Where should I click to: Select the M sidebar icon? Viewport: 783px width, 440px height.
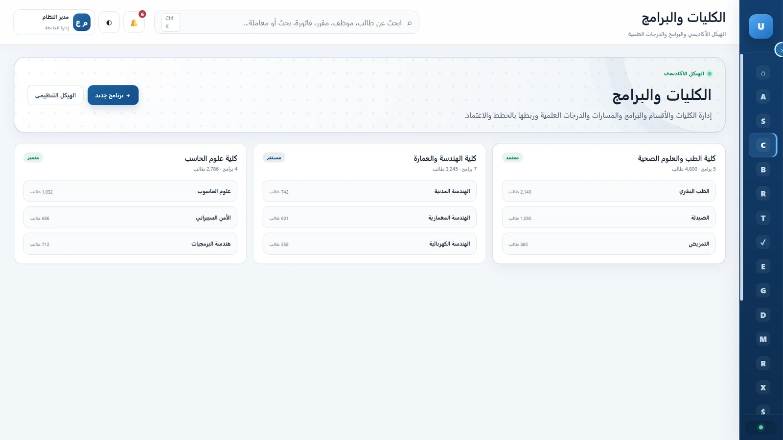tap(763, 339)
